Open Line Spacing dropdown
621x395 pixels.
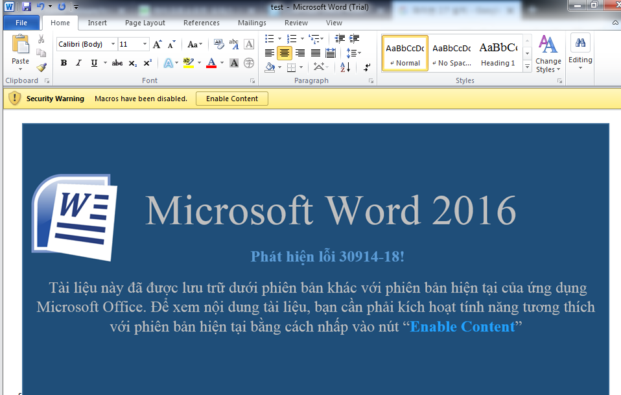[x=353, y=53]
